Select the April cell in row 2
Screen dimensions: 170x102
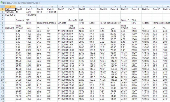31,12
